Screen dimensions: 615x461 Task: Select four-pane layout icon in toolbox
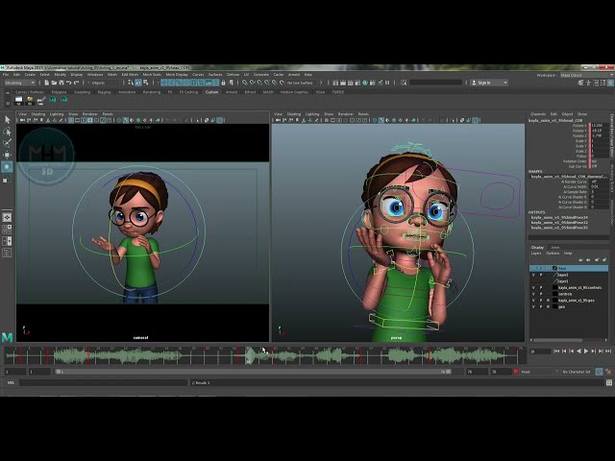pyautogui.click(x=7, y=230)
